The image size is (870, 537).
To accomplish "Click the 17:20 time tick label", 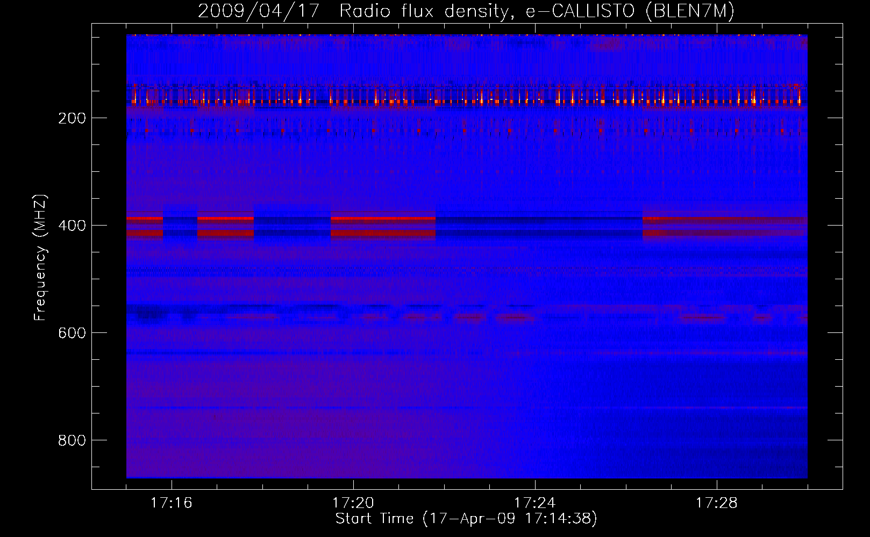I will (x=353, y=503).
